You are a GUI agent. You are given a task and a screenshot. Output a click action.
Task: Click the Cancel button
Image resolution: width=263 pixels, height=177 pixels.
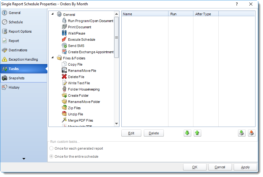[220, 167]
